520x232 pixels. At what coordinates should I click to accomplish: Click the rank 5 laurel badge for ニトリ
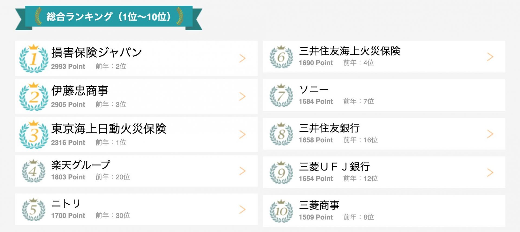point(34,210)
